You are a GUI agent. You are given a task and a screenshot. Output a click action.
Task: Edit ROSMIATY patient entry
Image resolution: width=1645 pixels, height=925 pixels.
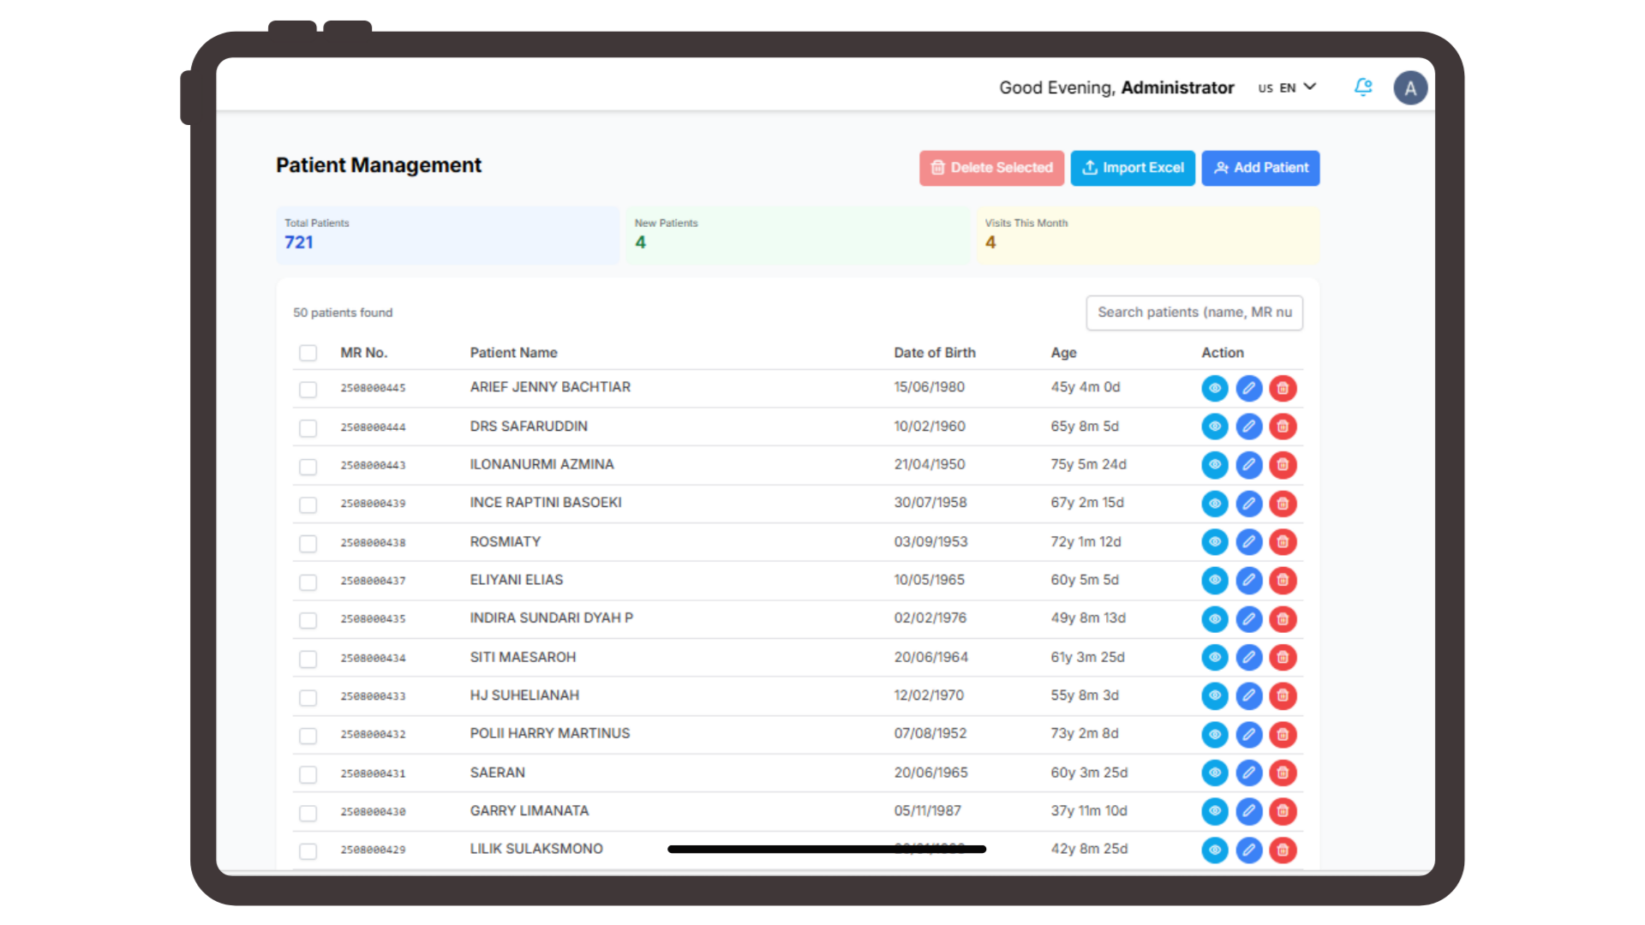(1248, 542)
